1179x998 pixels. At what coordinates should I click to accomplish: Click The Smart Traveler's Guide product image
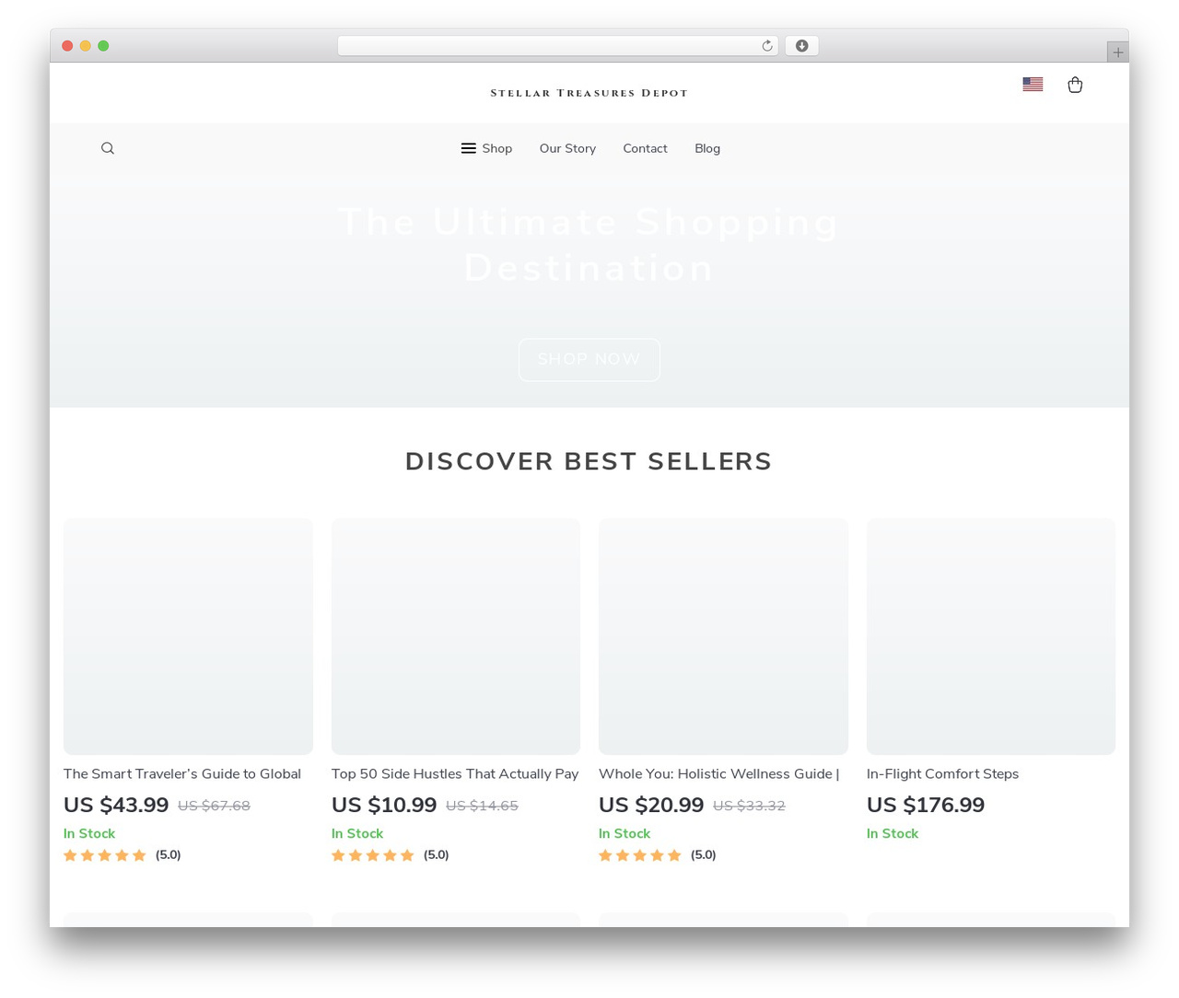[x=188, y=636]
